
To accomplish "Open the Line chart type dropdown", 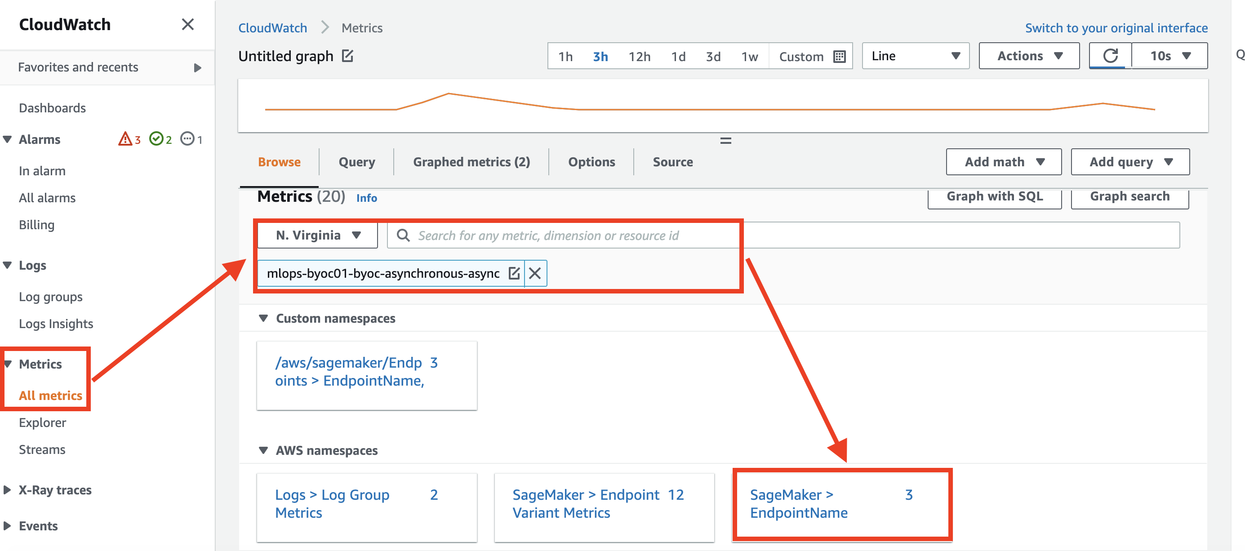I will pos(916,56).
